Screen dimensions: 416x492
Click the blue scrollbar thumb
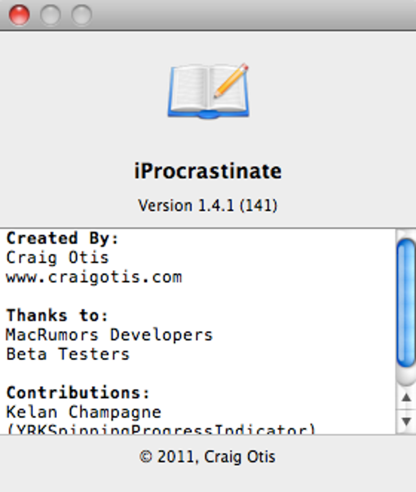pos(406,303)
